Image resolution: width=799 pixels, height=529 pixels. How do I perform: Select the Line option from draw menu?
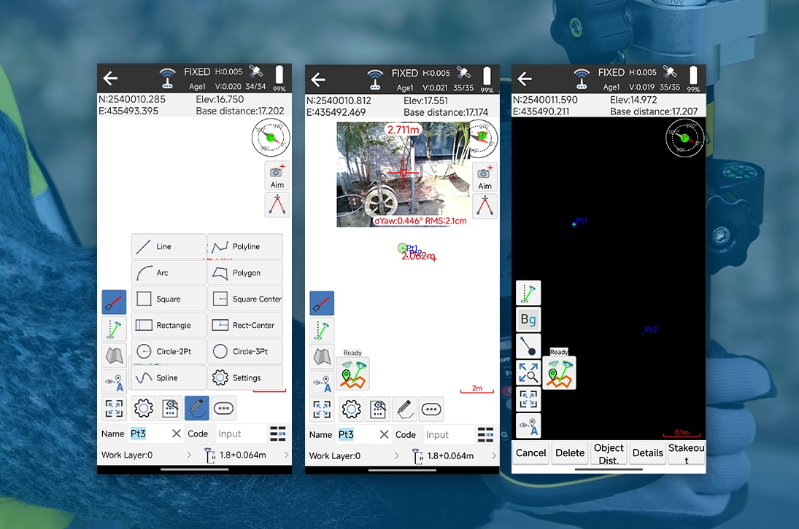coord(169,246)
